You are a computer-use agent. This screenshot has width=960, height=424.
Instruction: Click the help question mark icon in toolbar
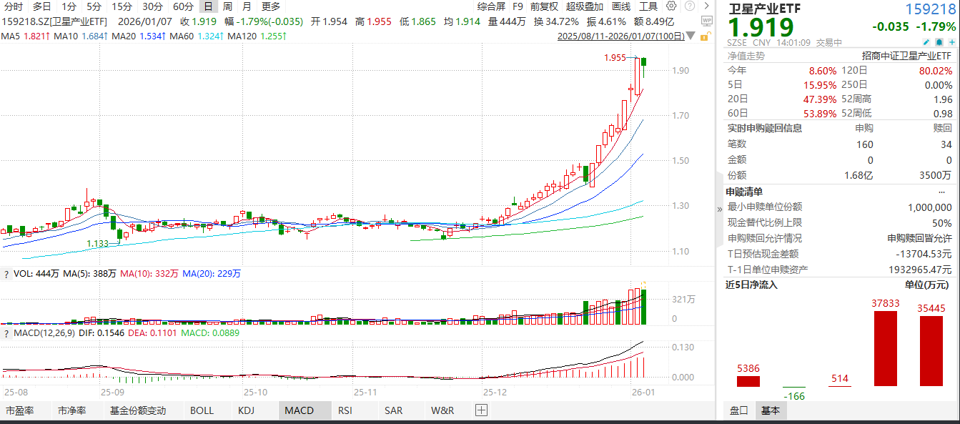pos(689,6)
